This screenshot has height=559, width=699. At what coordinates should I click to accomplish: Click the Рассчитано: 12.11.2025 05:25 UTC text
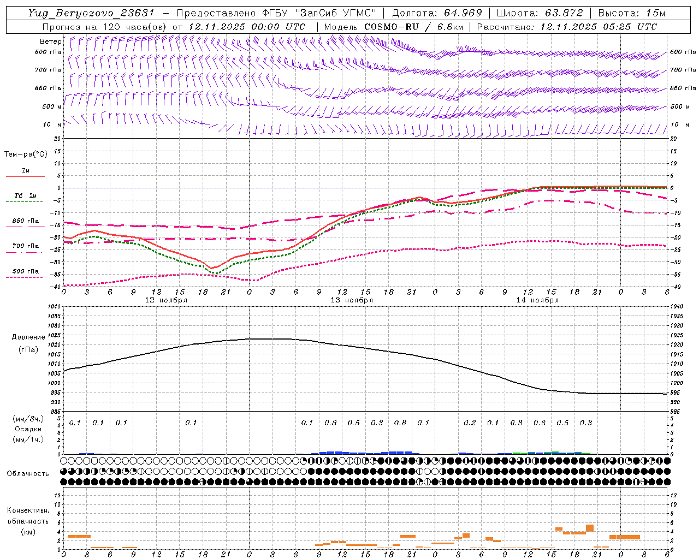pos(567,27)
